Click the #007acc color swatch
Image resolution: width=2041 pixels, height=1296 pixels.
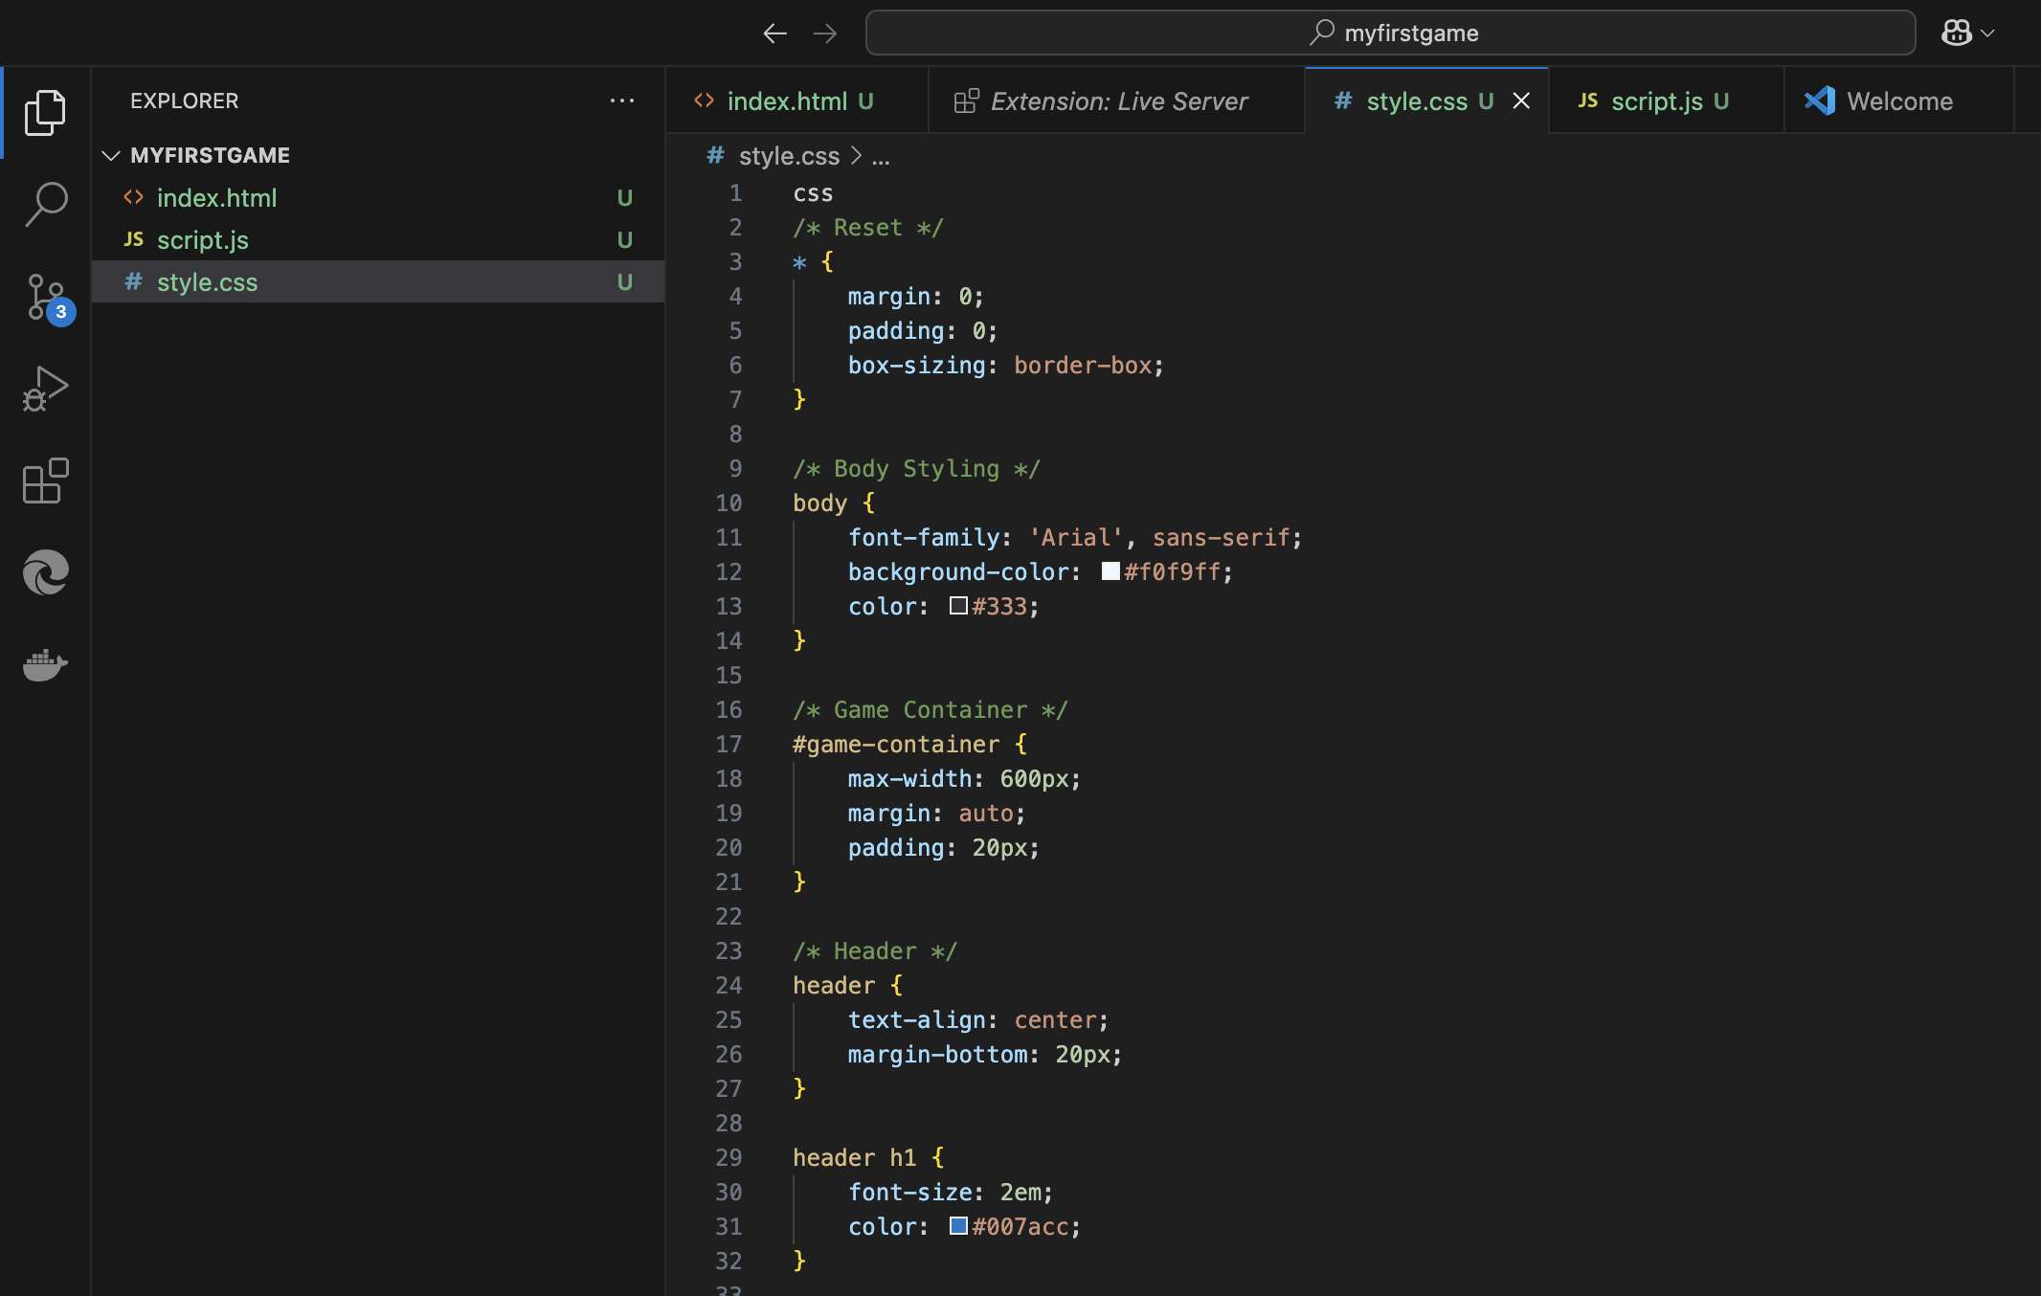tap(958, 1226)
